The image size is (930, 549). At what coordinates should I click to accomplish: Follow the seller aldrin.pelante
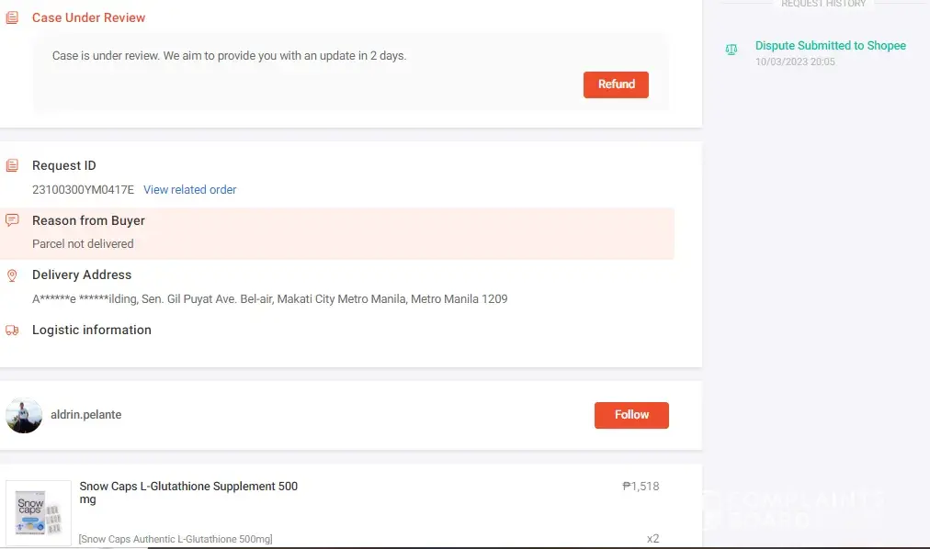(631, 415)
